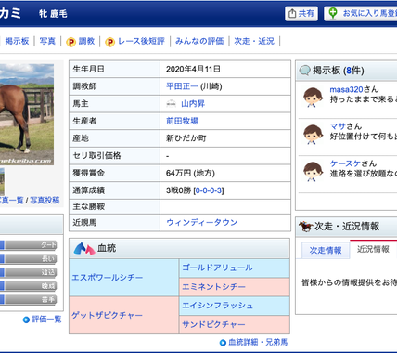
Task: Open breeder 前田牧場 link
Action: [182, 121]
